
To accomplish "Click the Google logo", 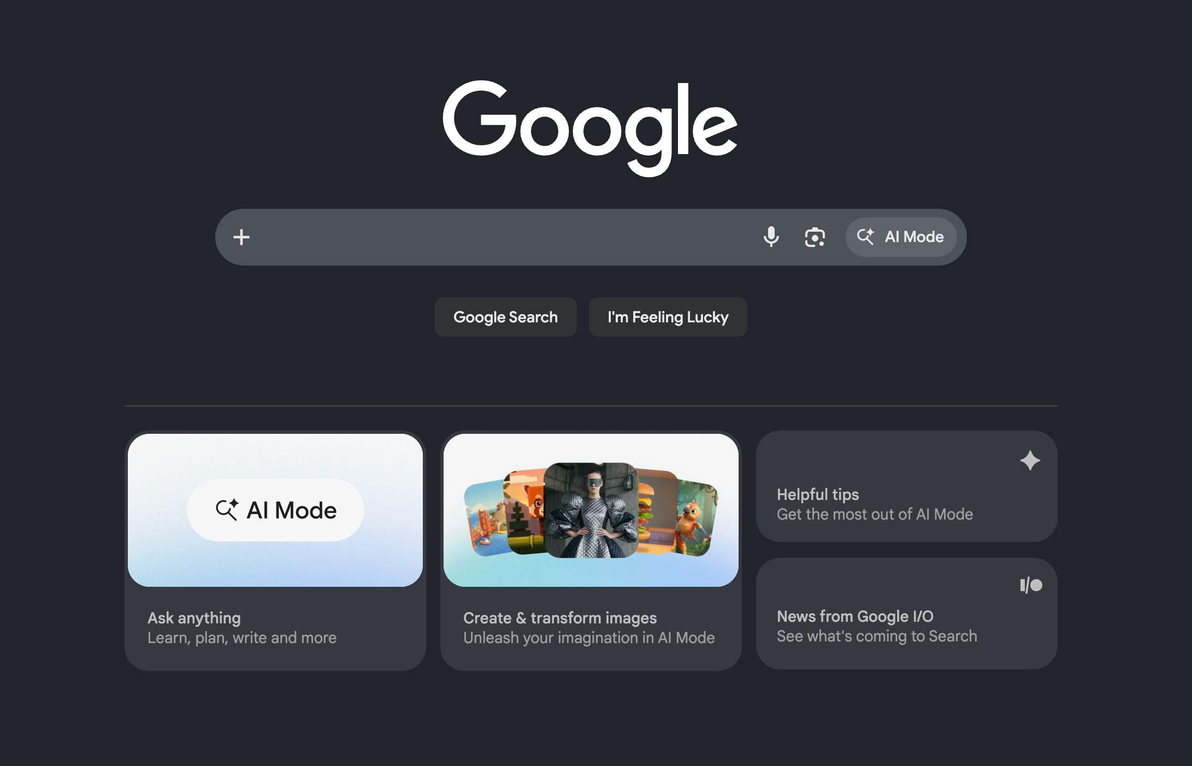I will coord(590,128).
